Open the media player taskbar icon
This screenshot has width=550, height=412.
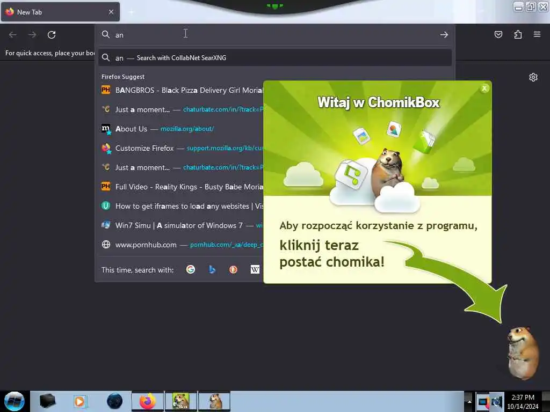point(79,401)
